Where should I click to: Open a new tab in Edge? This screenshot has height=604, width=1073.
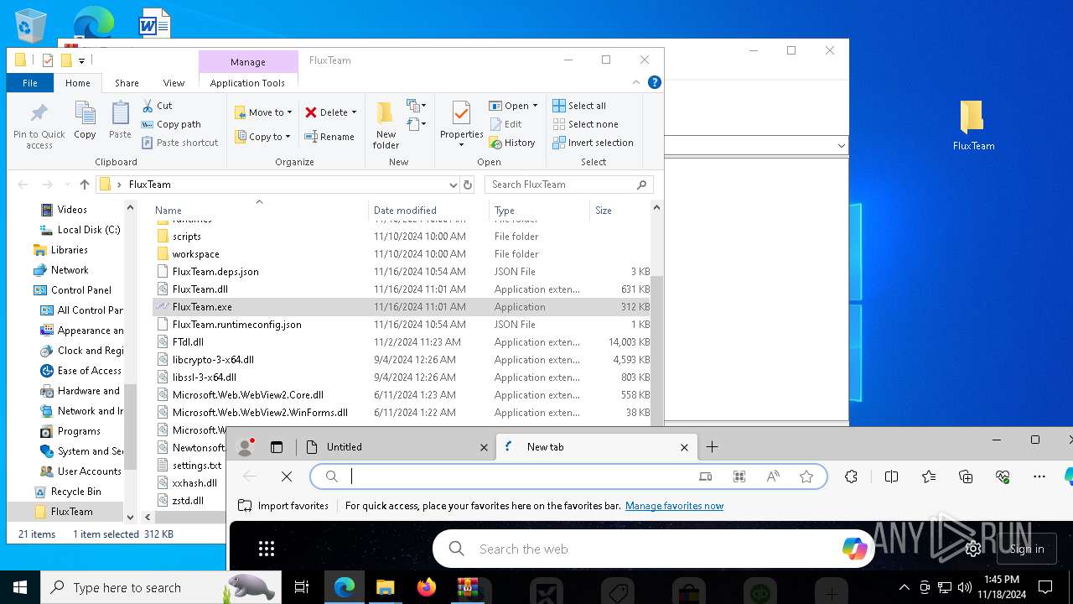click(712, 447)
